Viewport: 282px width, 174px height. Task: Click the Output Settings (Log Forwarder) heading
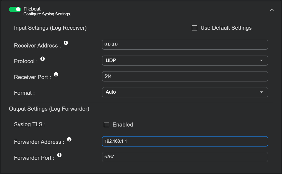[49, 109]
